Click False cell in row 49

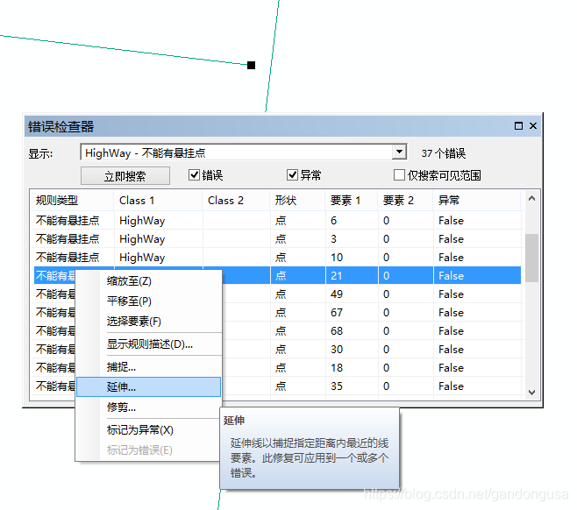point(477,294)
